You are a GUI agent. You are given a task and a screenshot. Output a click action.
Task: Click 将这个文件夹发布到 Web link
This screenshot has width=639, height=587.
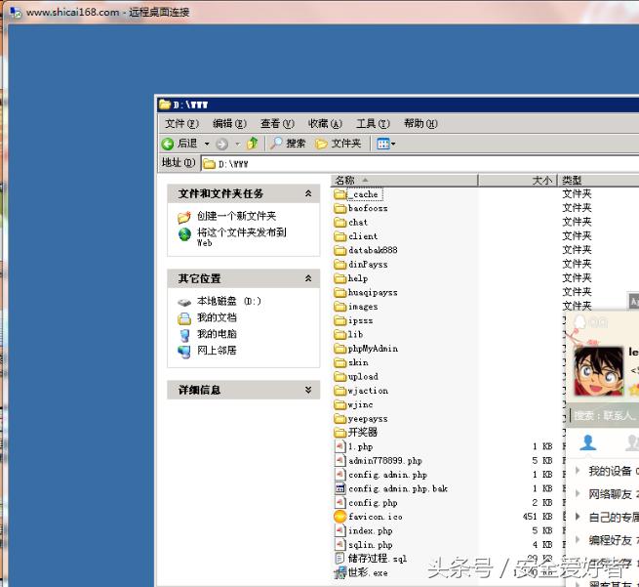(x=242, y=237)
